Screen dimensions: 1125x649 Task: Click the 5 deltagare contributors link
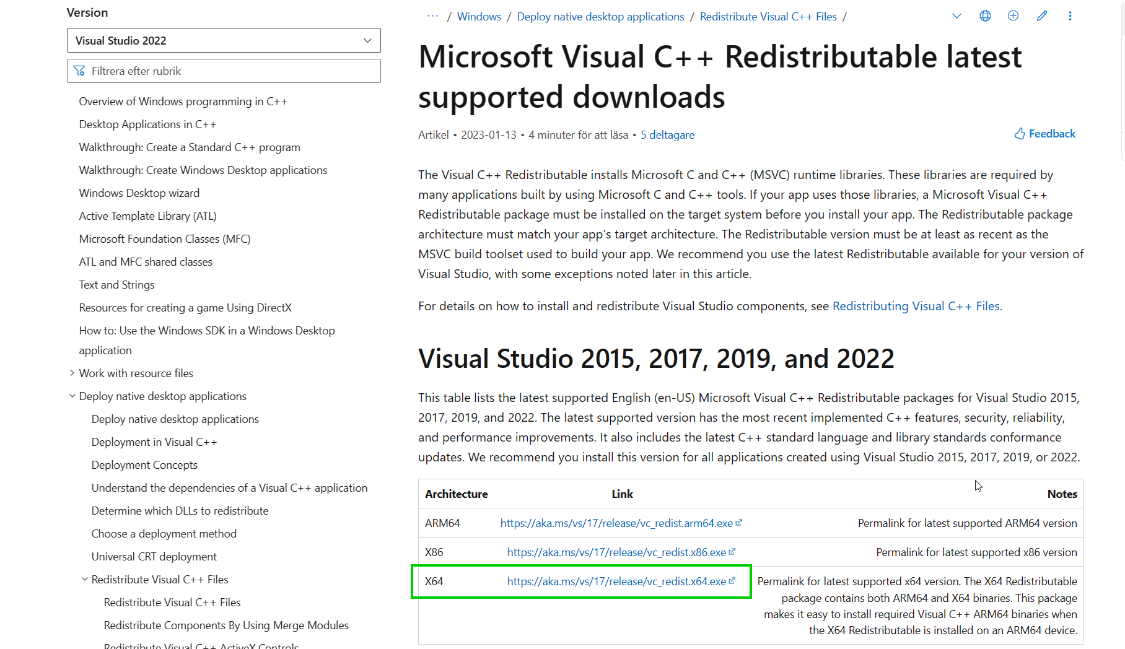click(x=667, y=135)
